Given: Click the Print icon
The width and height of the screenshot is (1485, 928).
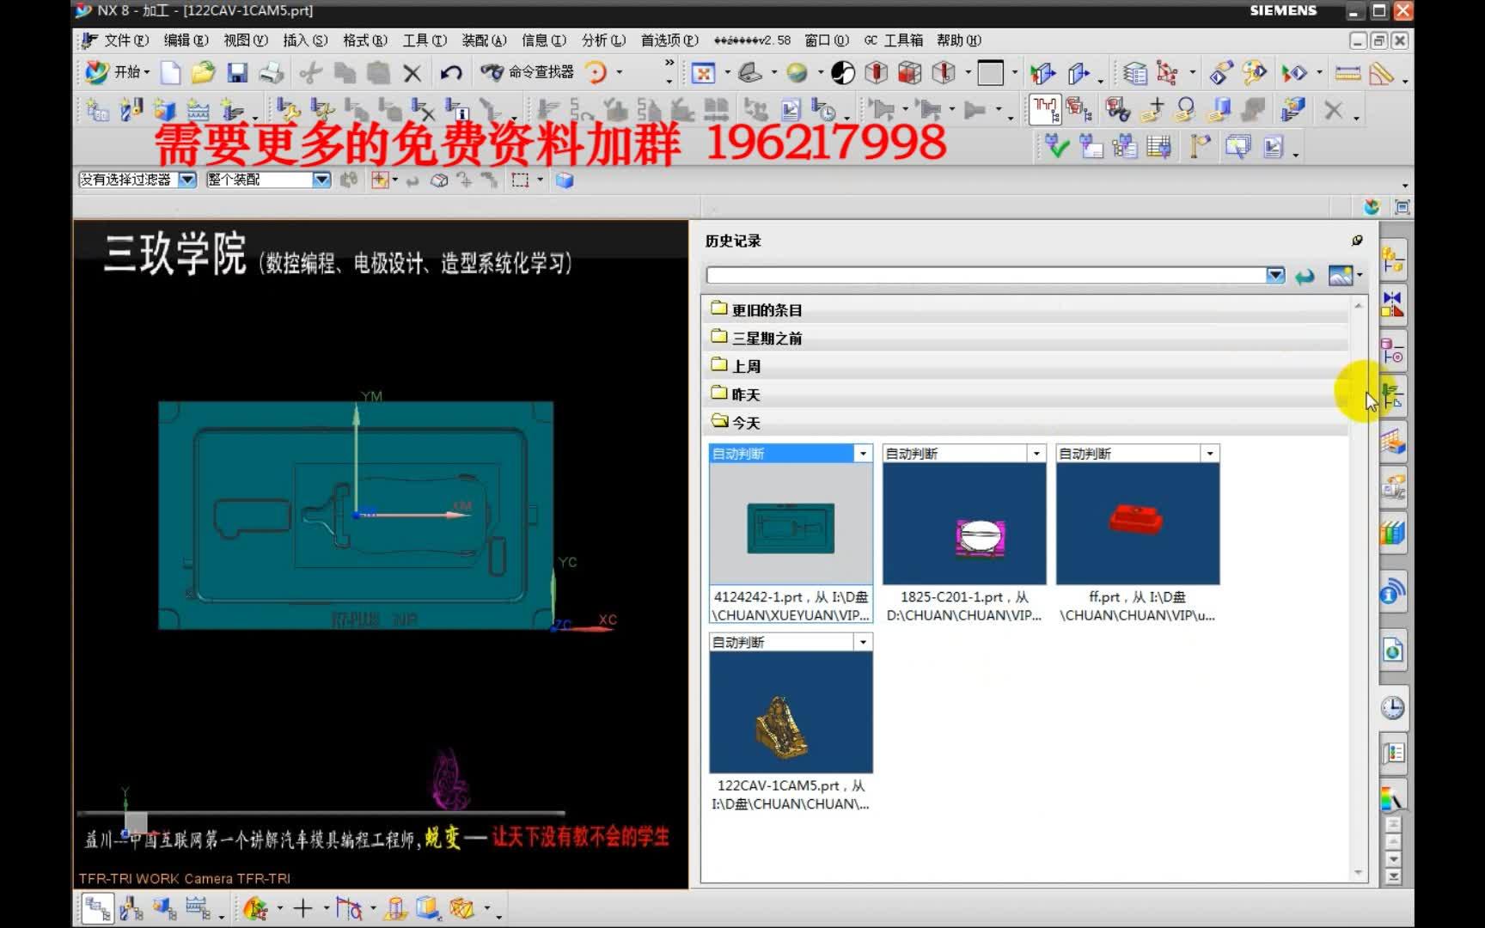Looking at the screenshot, I should [x=272, y=73].
